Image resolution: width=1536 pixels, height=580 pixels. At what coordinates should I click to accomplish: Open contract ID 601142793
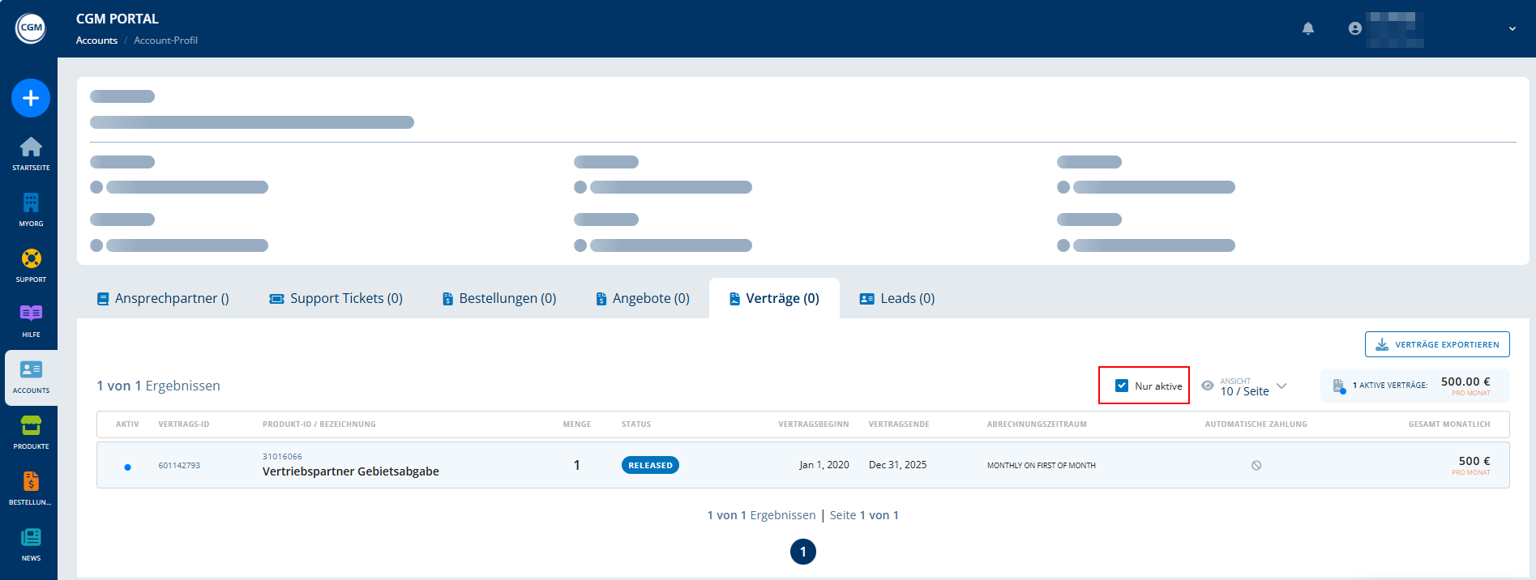tap(179, 466)
